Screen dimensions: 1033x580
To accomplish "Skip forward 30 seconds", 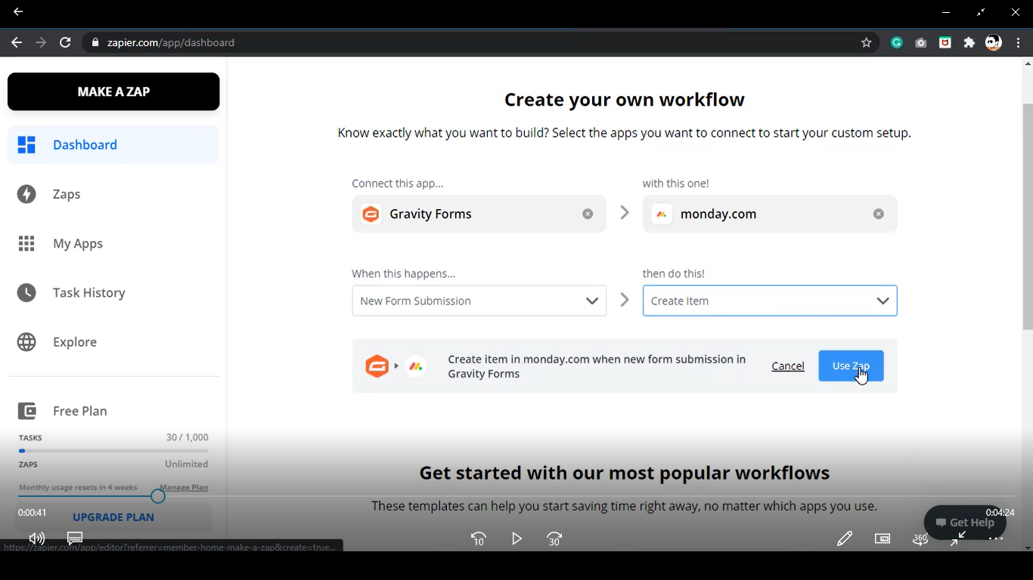I will pos(554,538).
